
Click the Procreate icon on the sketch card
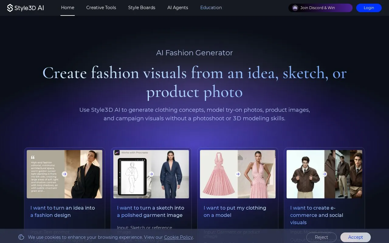coord(117,152)
